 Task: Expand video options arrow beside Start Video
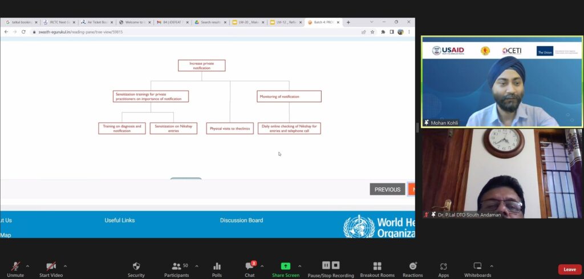point(65,266)
